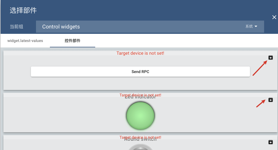Select the 控件部件 tab
The height and width of the screenshot is (150, 278).
(x=73, y=41)
